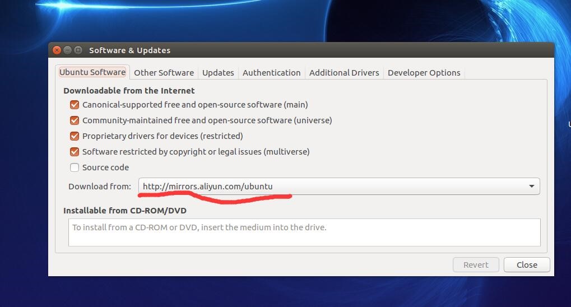Close window with the red title bar button
The width and height of the screenshot is (571, 307).
point(57,50)
